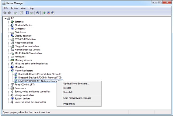
Task: Click the Universal Serial Bus controllers icon
Action: tap(12, 102)
